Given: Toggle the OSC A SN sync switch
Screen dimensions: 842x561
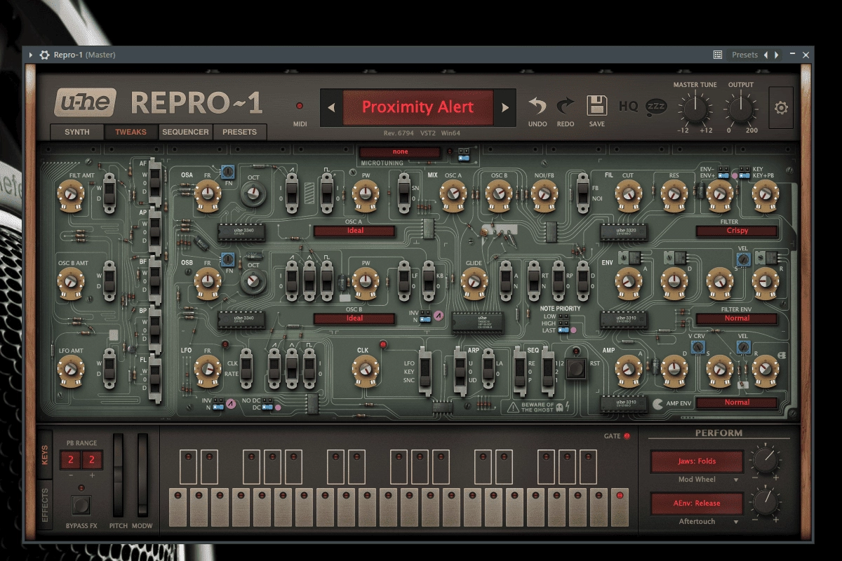Looking at the screenshot, I should click(x=403, y=193).
